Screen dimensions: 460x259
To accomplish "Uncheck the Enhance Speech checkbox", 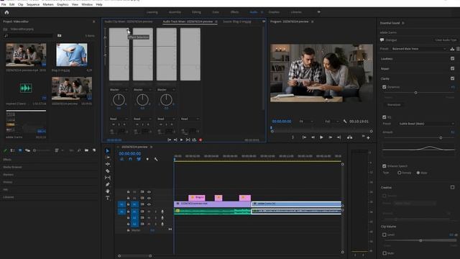I will coord(385,166).
